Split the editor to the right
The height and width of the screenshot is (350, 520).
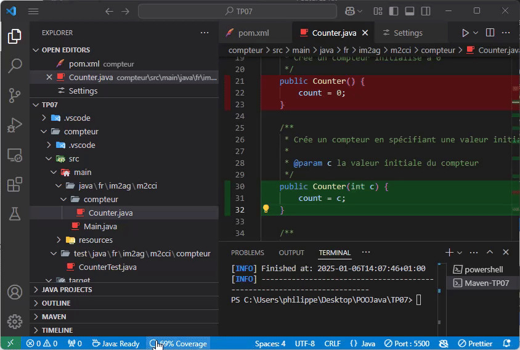click(x=490, y=33)
